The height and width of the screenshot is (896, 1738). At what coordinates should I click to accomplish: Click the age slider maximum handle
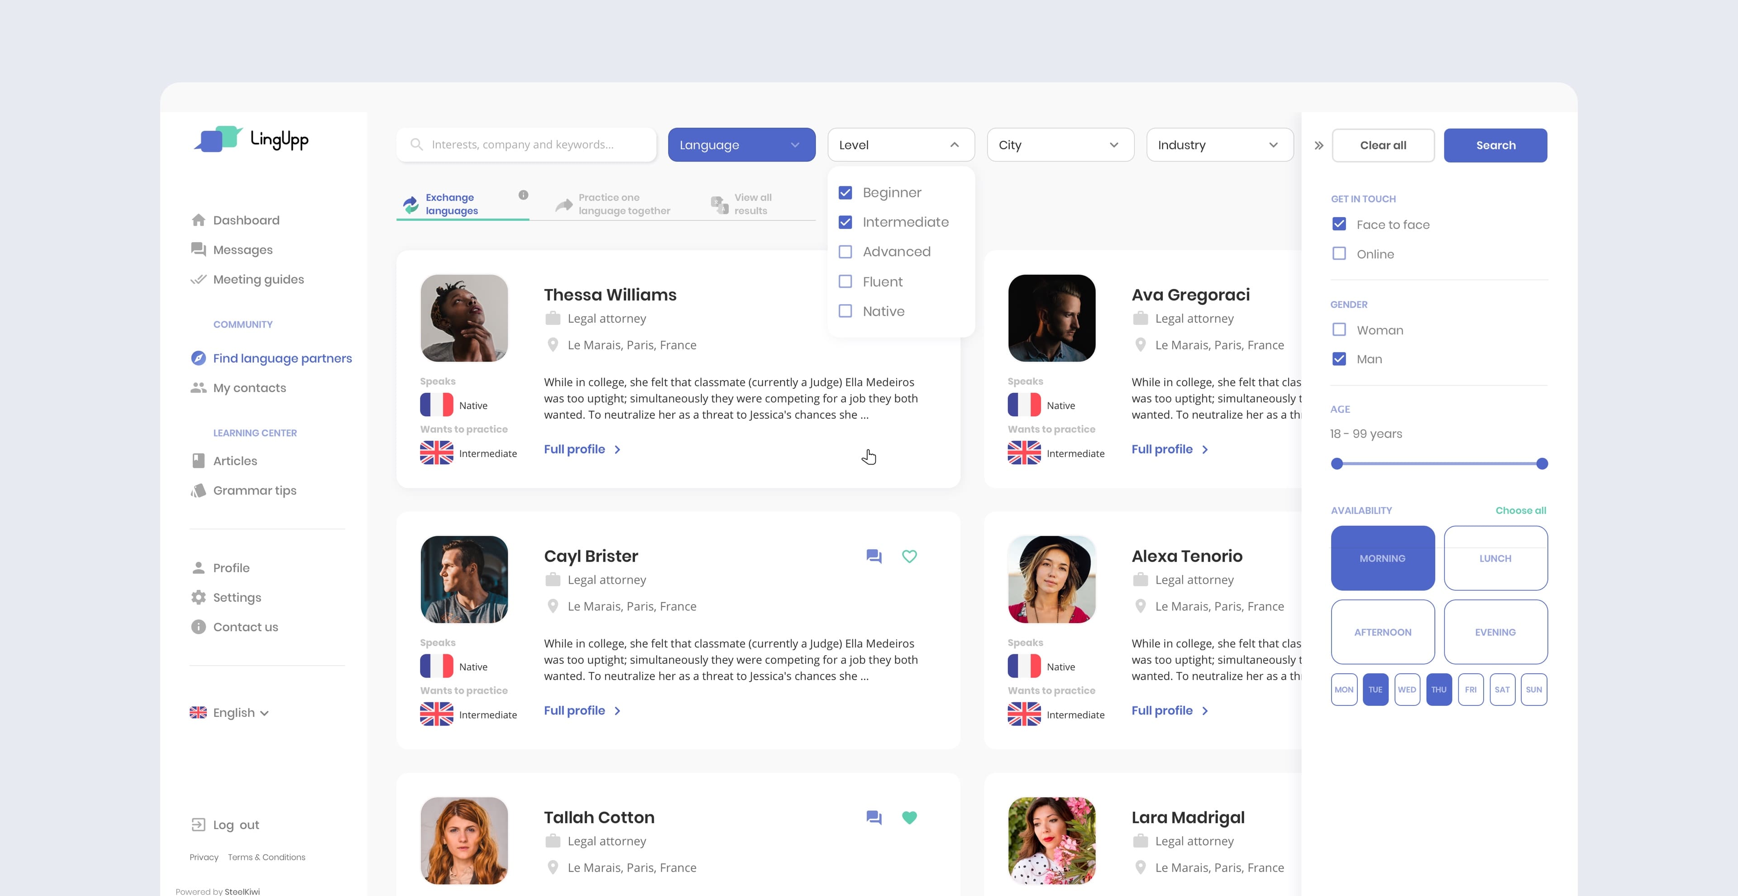[1542, 463]
